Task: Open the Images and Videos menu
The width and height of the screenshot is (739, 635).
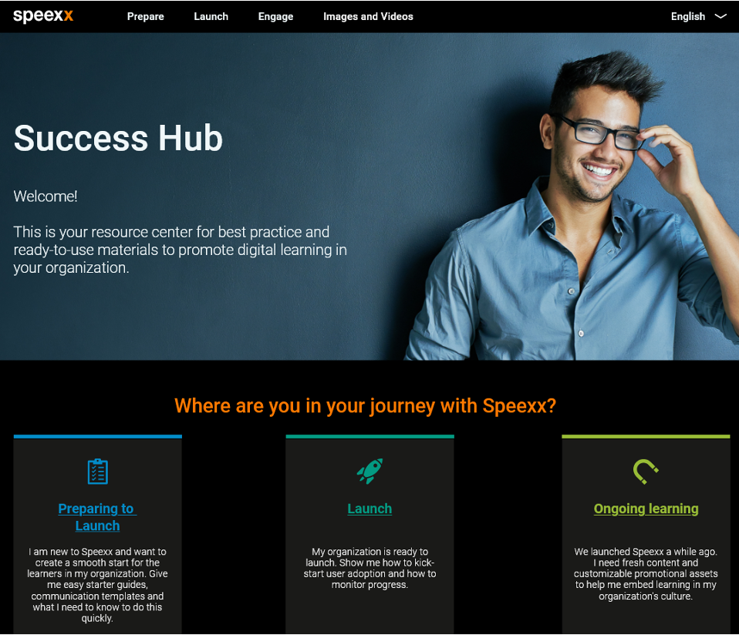Action: pos(368,16)
